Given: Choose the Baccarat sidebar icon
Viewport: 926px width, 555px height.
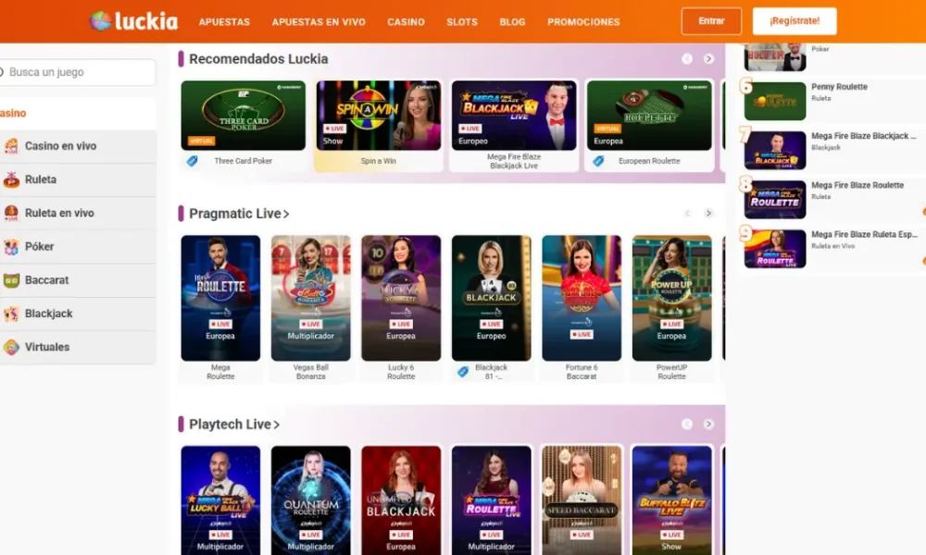Looking at the screenshot, I should (10, 280).
